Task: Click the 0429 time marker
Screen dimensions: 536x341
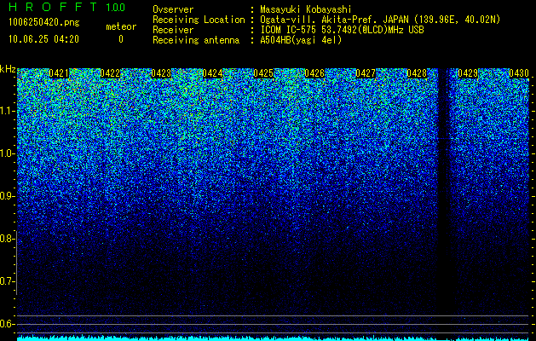Action: pos(468,73)
